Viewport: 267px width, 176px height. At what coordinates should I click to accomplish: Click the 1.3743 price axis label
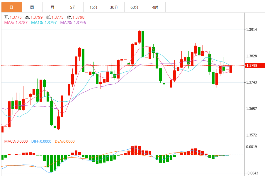(x=251, y=82)
